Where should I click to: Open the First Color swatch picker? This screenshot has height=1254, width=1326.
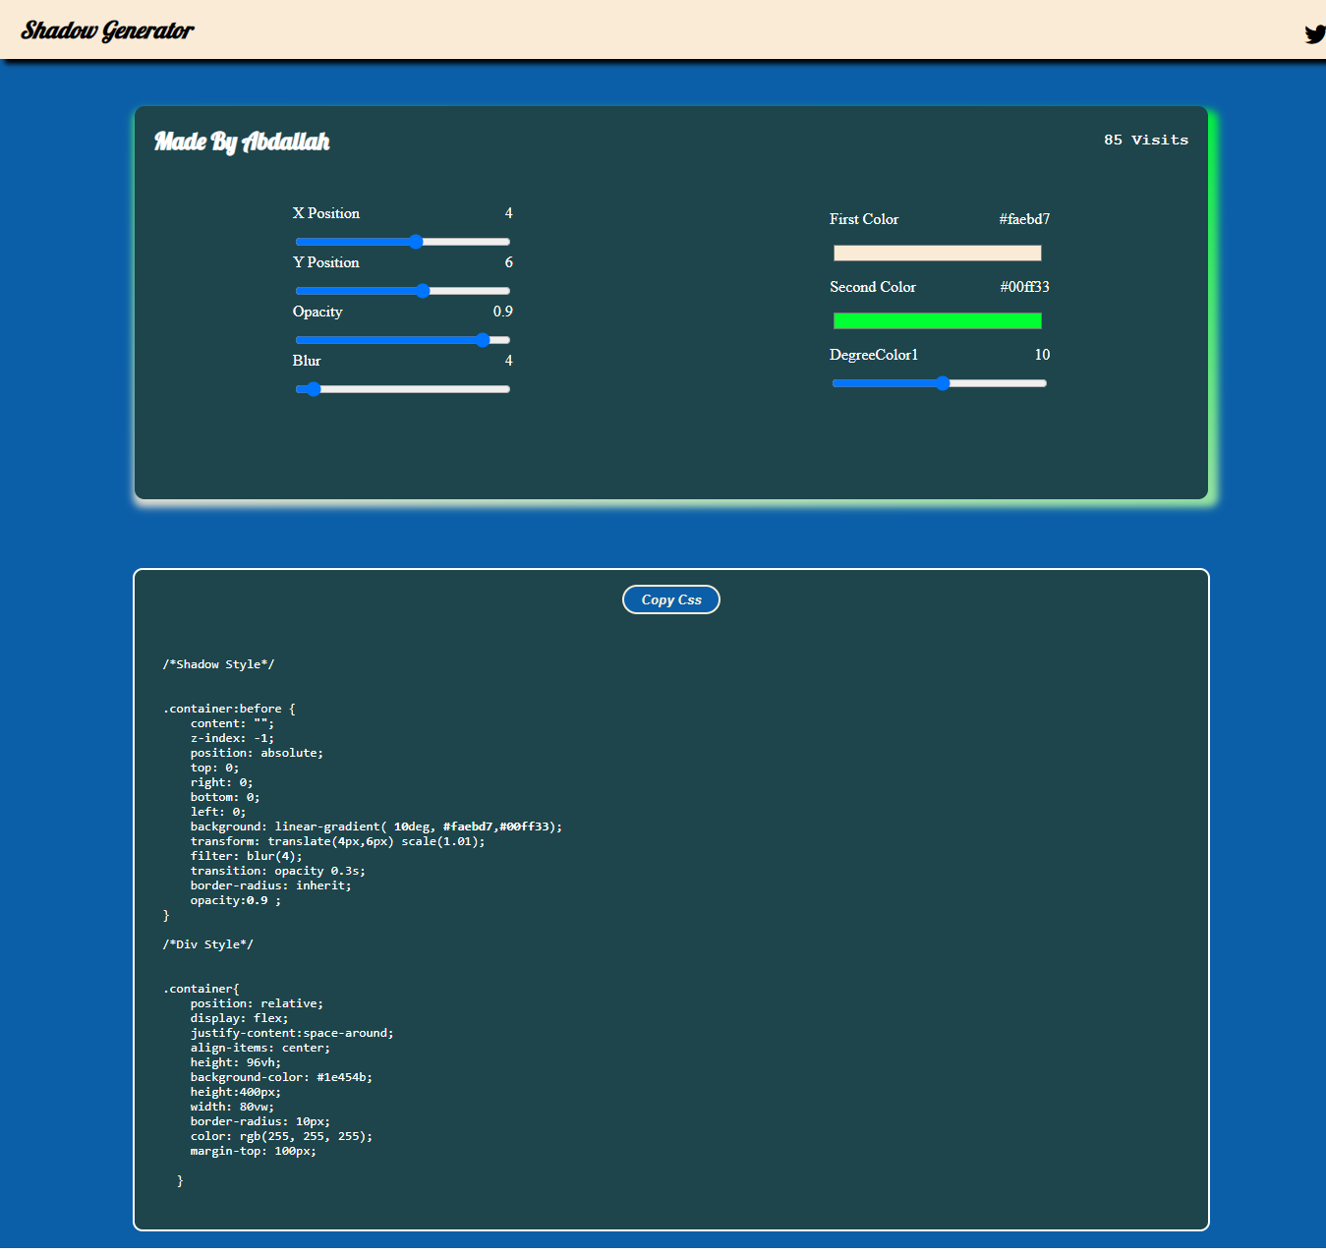click(x=938, y=254)
